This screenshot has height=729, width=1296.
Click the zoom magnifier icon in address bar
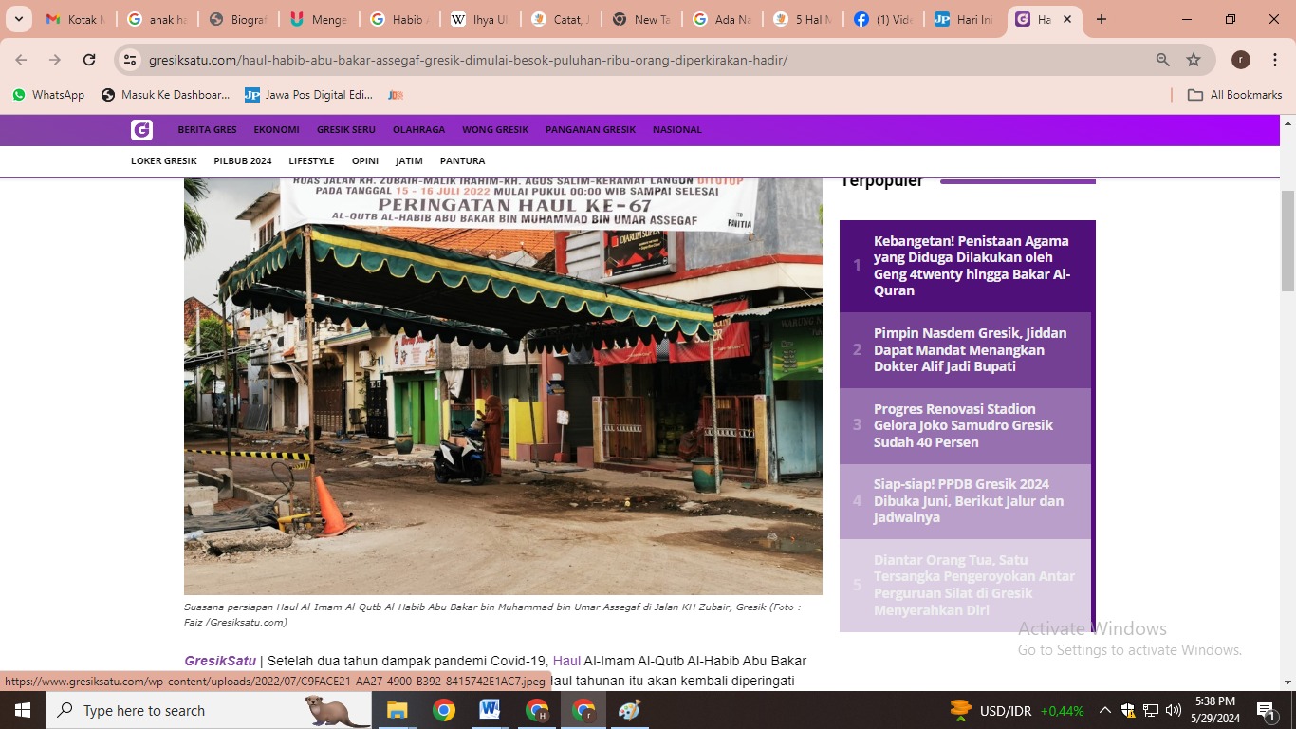(x=1162, y=60)
